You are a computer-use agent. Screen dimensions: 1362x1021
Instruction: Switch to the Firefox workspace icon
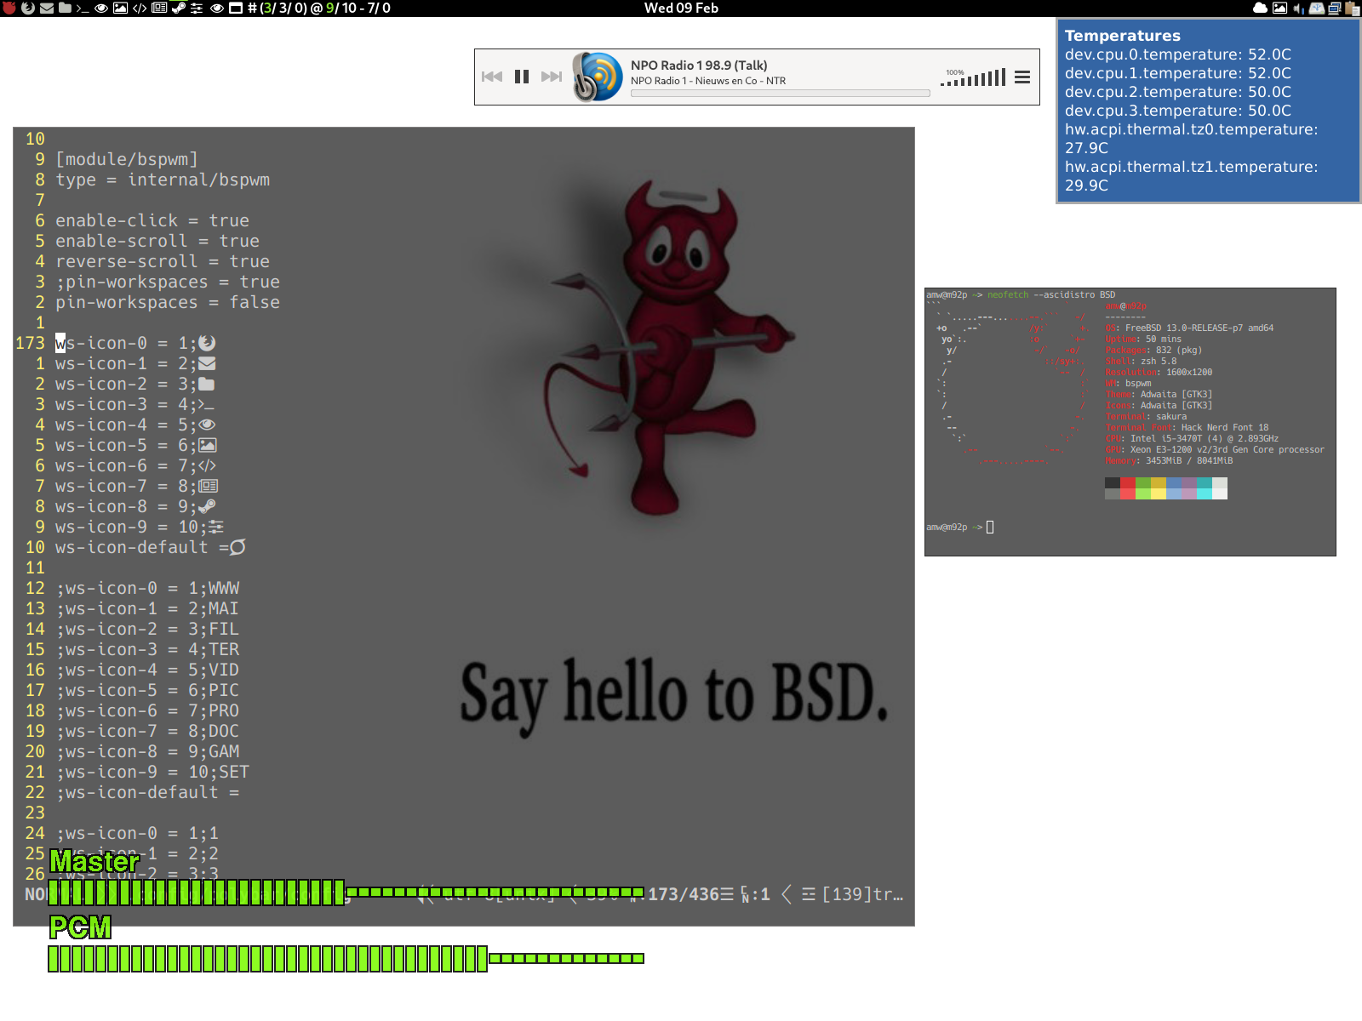click(x=28, y=8)
